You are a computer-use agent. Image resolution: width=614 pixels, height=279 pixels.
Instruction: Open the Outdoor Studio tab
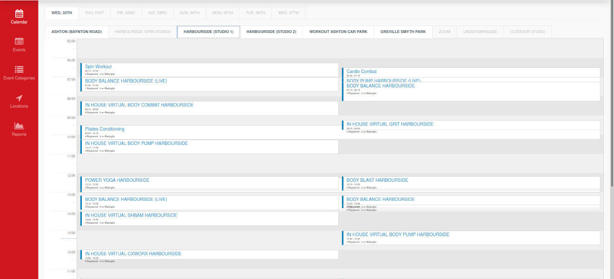528,32
